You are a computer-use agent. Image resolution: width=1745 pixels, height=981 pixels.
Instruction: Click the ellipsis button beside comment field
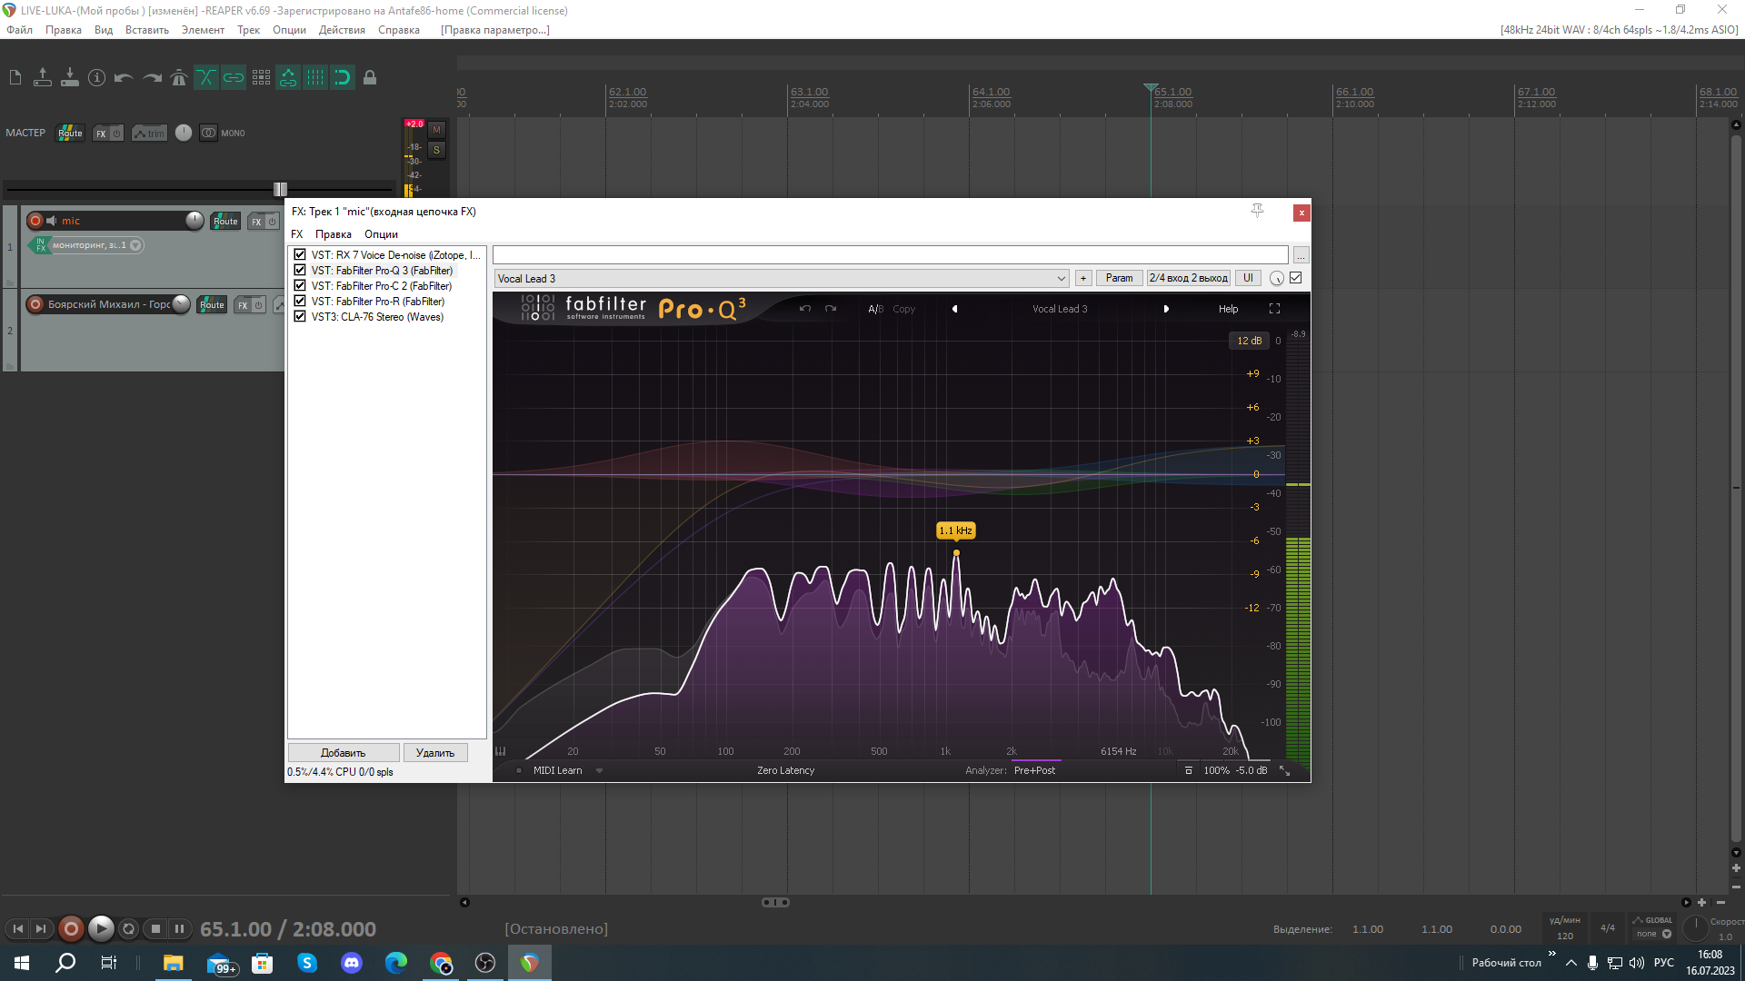point(1301,255)
